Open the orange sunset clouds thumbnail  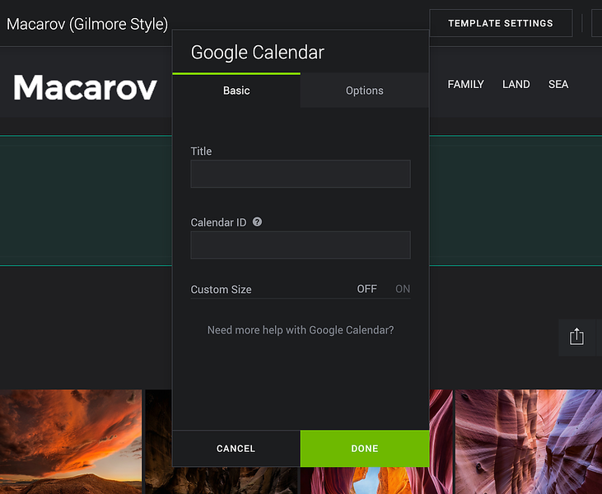tap(71, 442)
